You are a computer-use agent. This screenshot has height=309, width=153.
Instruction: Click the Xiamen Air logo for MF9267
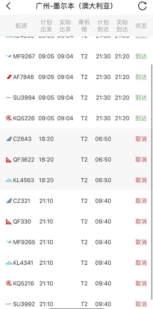(9, 56)
